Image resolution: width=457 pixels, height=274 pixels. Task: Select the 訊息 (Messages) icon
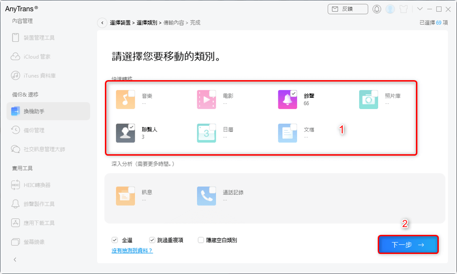coord(125,196)
